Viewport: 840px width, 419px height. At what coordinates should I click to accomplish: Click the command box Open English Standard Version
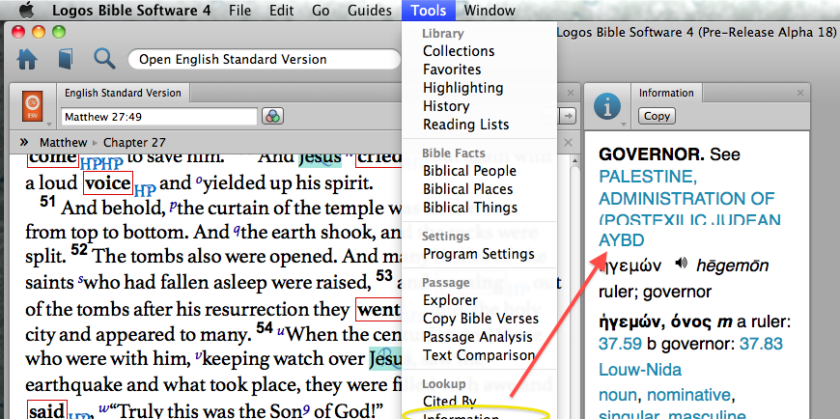coord(264,59)
